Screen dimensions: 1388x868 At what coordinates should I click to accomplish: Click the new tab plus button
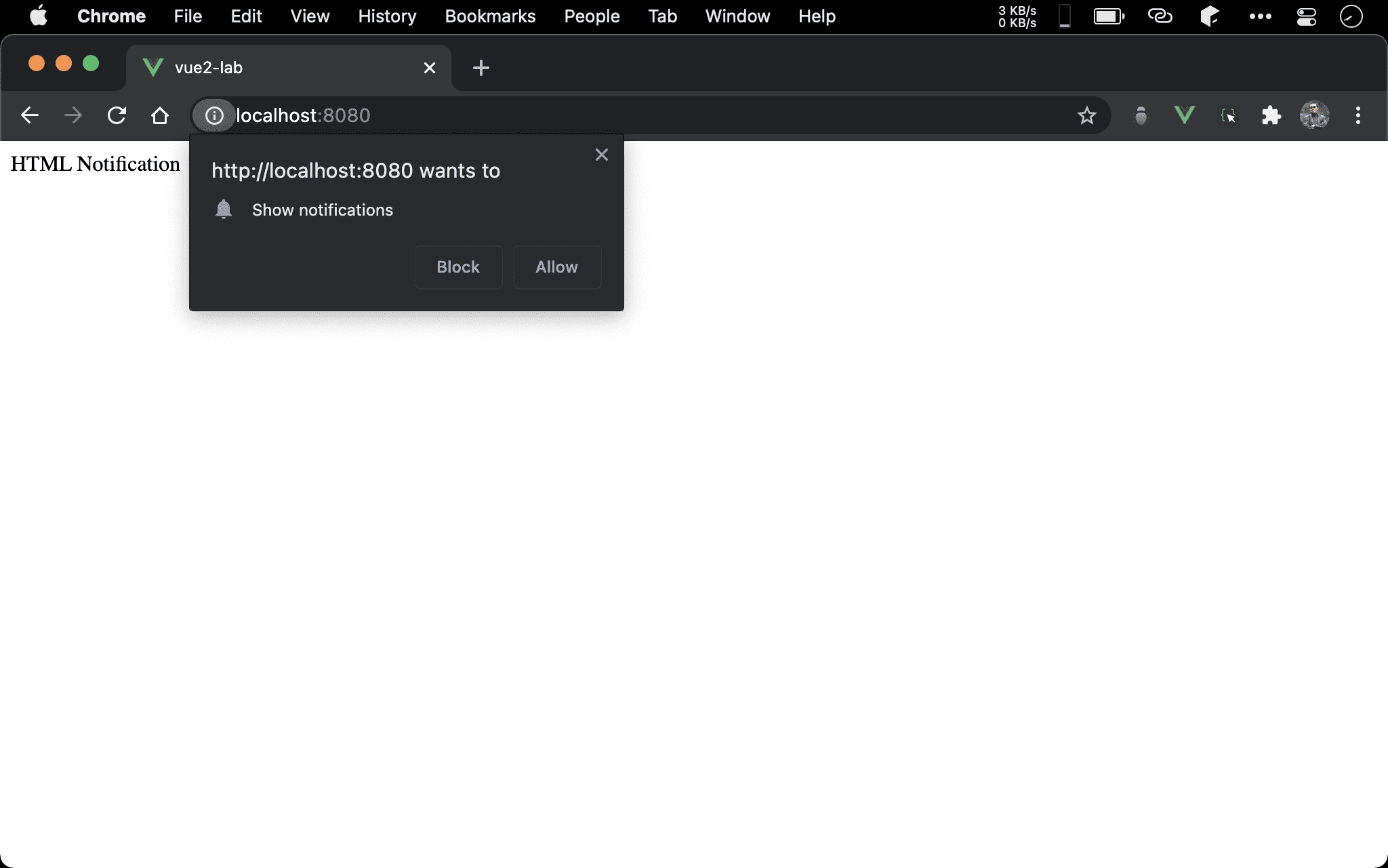pos(482,67)
